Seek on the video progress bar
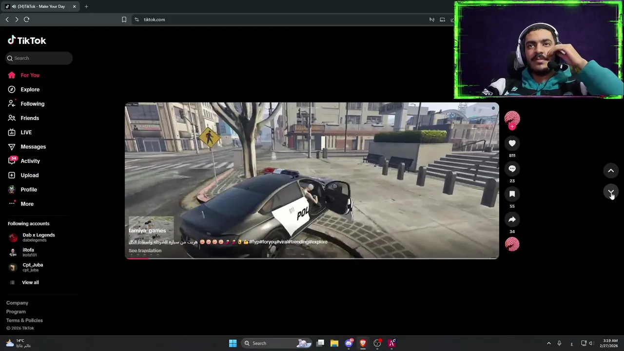This screenshot has height=351, width=624. pos(312,258)
